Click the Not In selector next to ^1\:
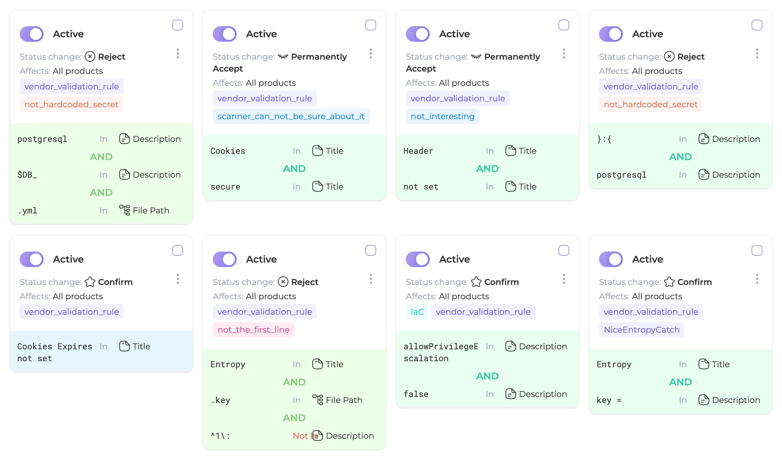 304,435
